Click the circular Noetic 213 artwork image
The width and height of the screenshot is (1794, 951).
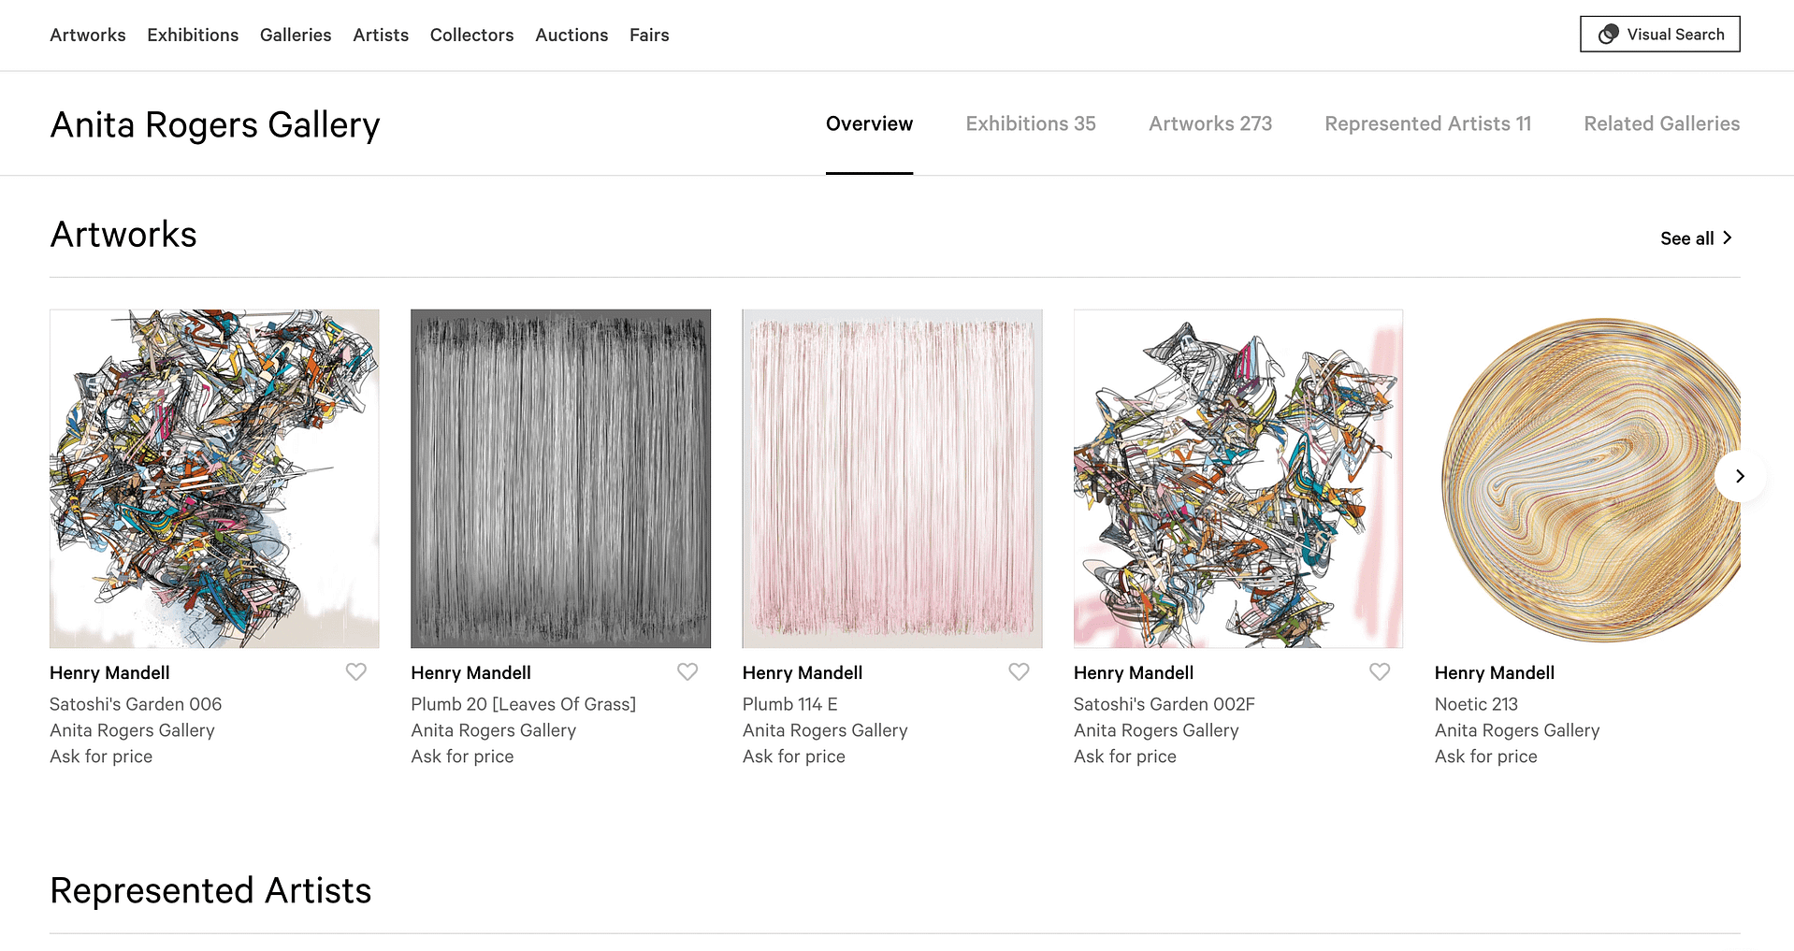point(1581,479)
